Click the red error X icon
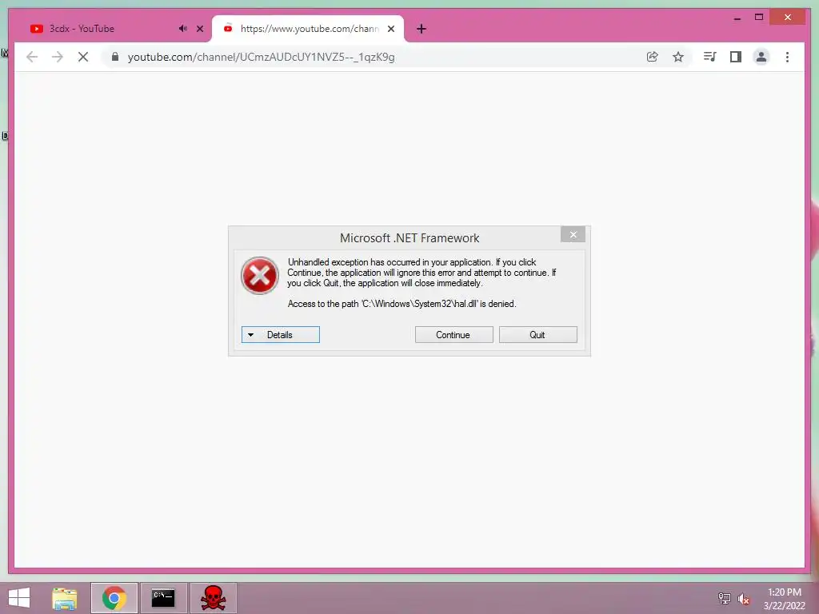Viewport: 819px width, 614px height. (260, 276)
